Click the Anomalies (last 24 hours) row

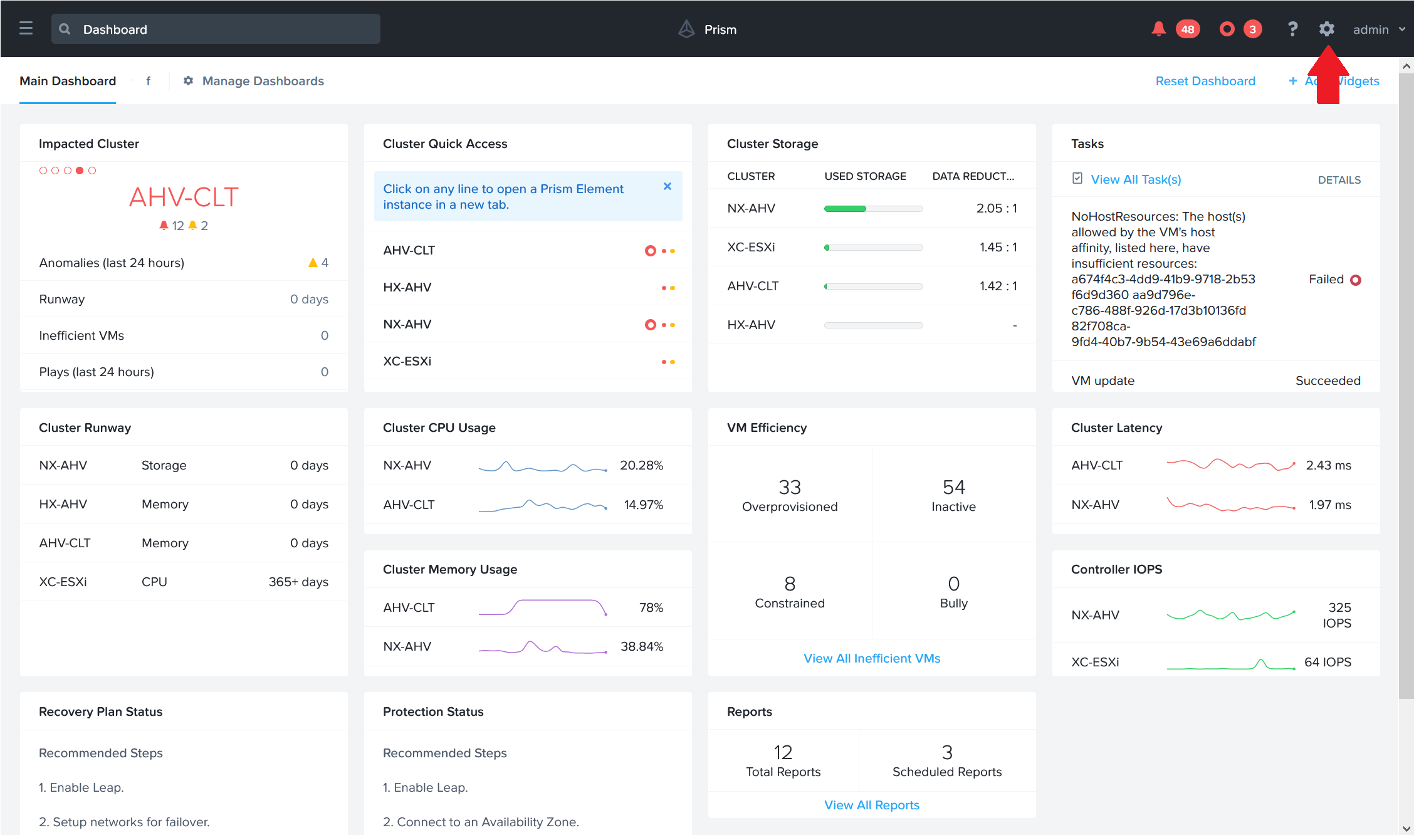pyautogui.click(x=184, y=263)
